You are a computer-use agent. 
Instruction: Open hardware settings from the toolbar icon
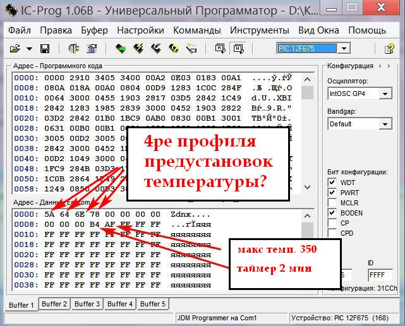(x=73, y=48)
